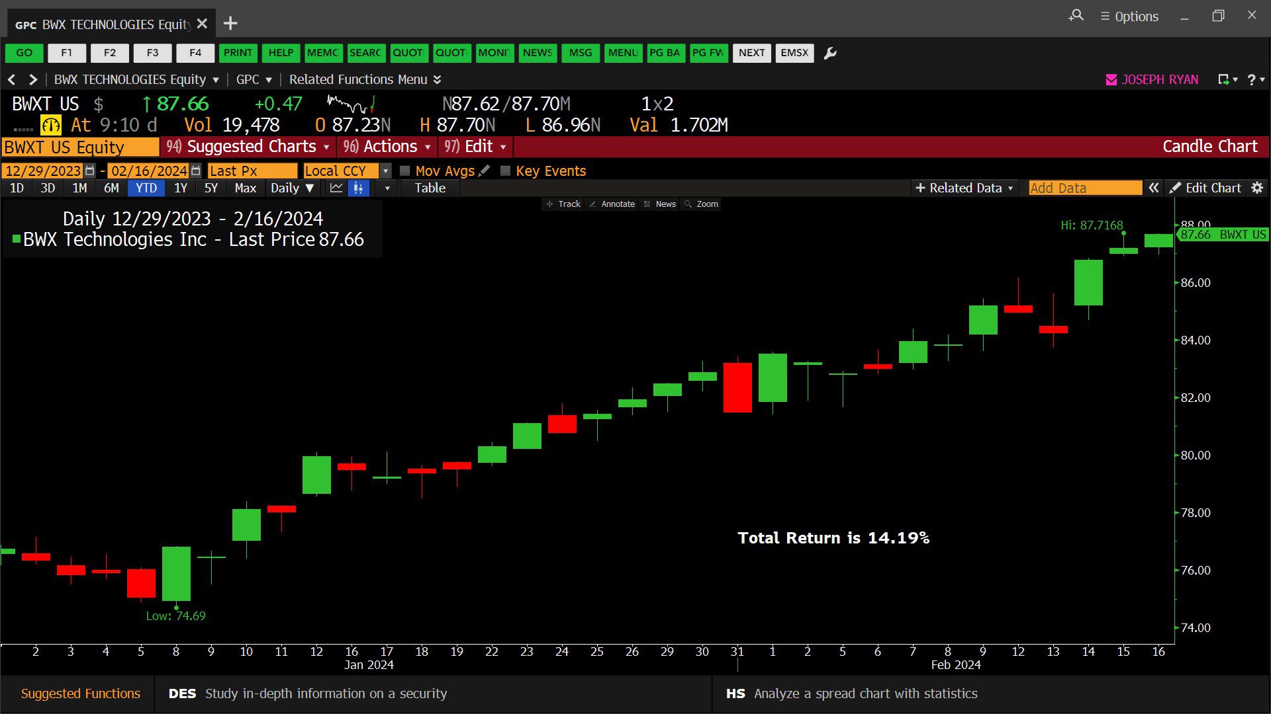The width and height of the screenshot is (1271, 714).
Task: Click the PRINT key
Action: tap(238, 53)
